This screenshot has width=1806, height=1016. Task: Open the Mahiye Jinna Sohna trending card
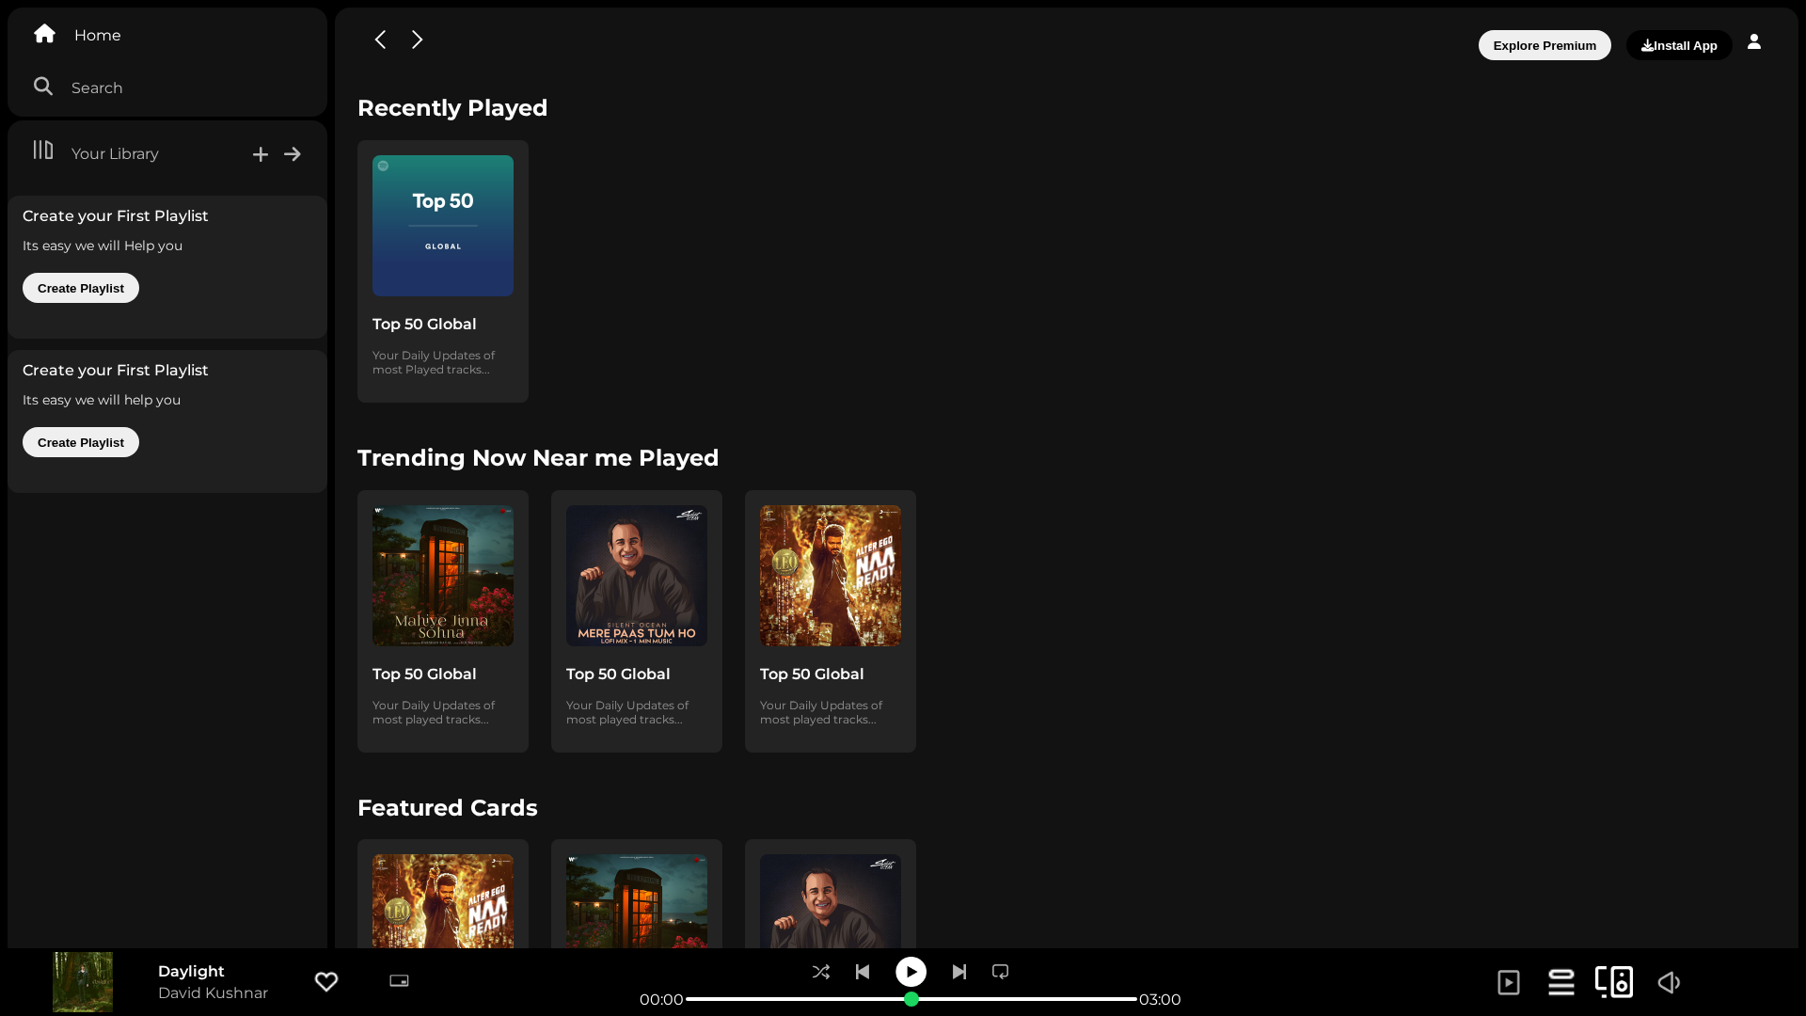[443, 621]
